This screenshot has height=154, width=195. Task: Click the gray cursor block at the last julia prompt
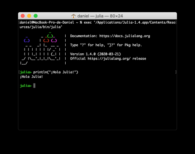tap(34, 85)
